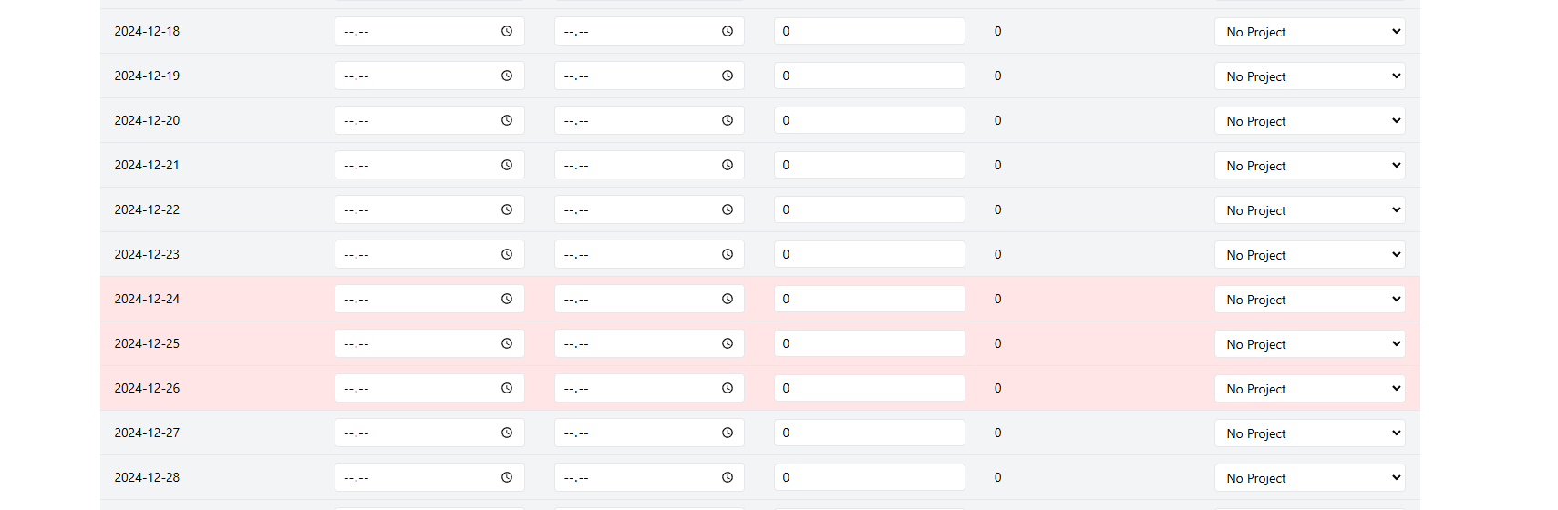This screenshot has width=1558, height=510.
Task: Open project selector for 2024-12-20
Action: tap(1309, 120)
